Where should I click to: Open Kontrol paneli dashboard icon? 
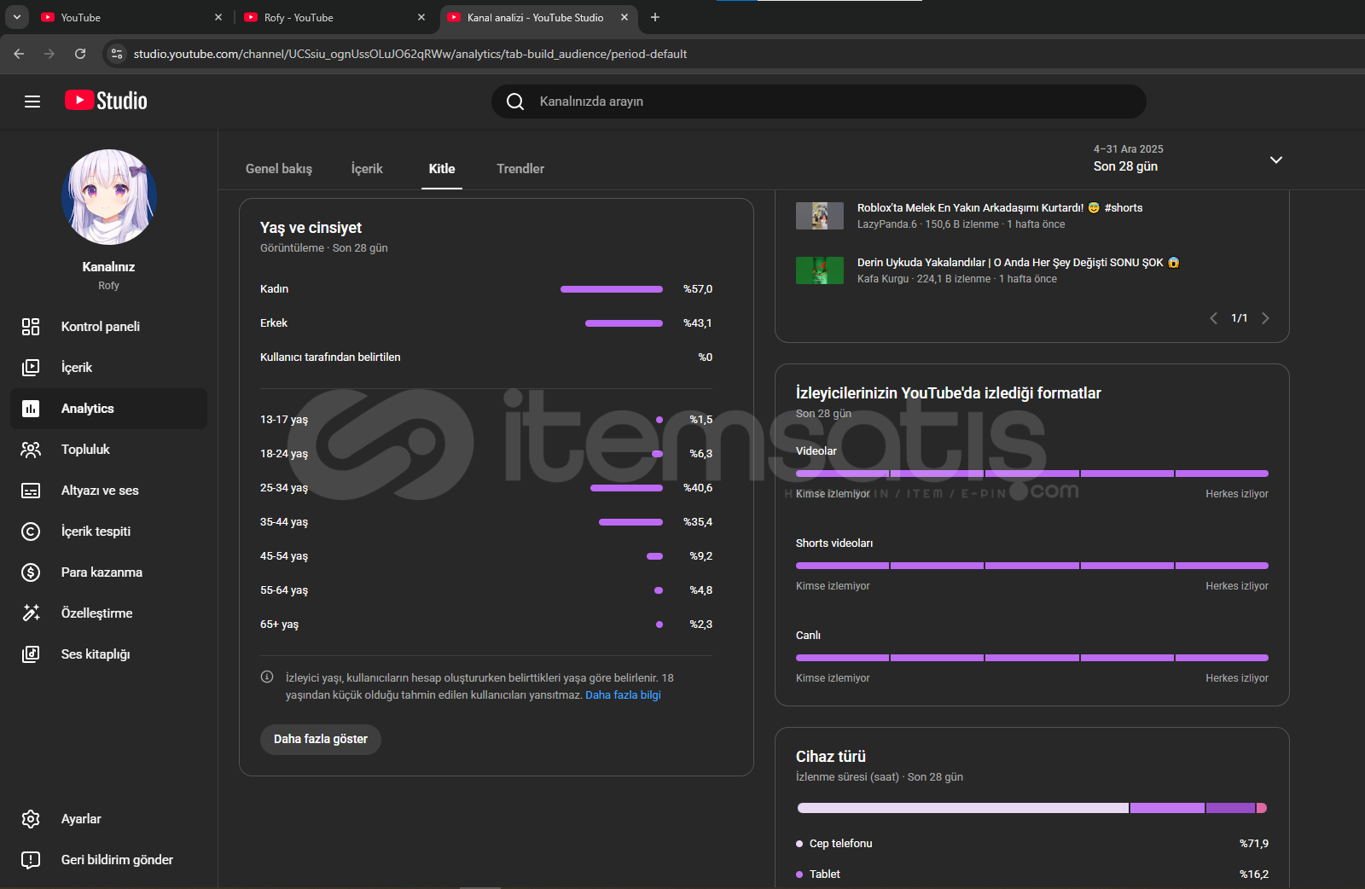pyautogui.click(x=31, y=327)
